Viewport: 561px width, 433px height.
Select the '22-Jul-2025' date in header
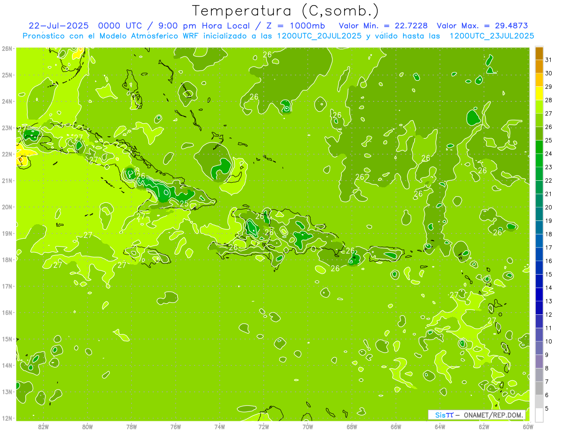[59, 26]
